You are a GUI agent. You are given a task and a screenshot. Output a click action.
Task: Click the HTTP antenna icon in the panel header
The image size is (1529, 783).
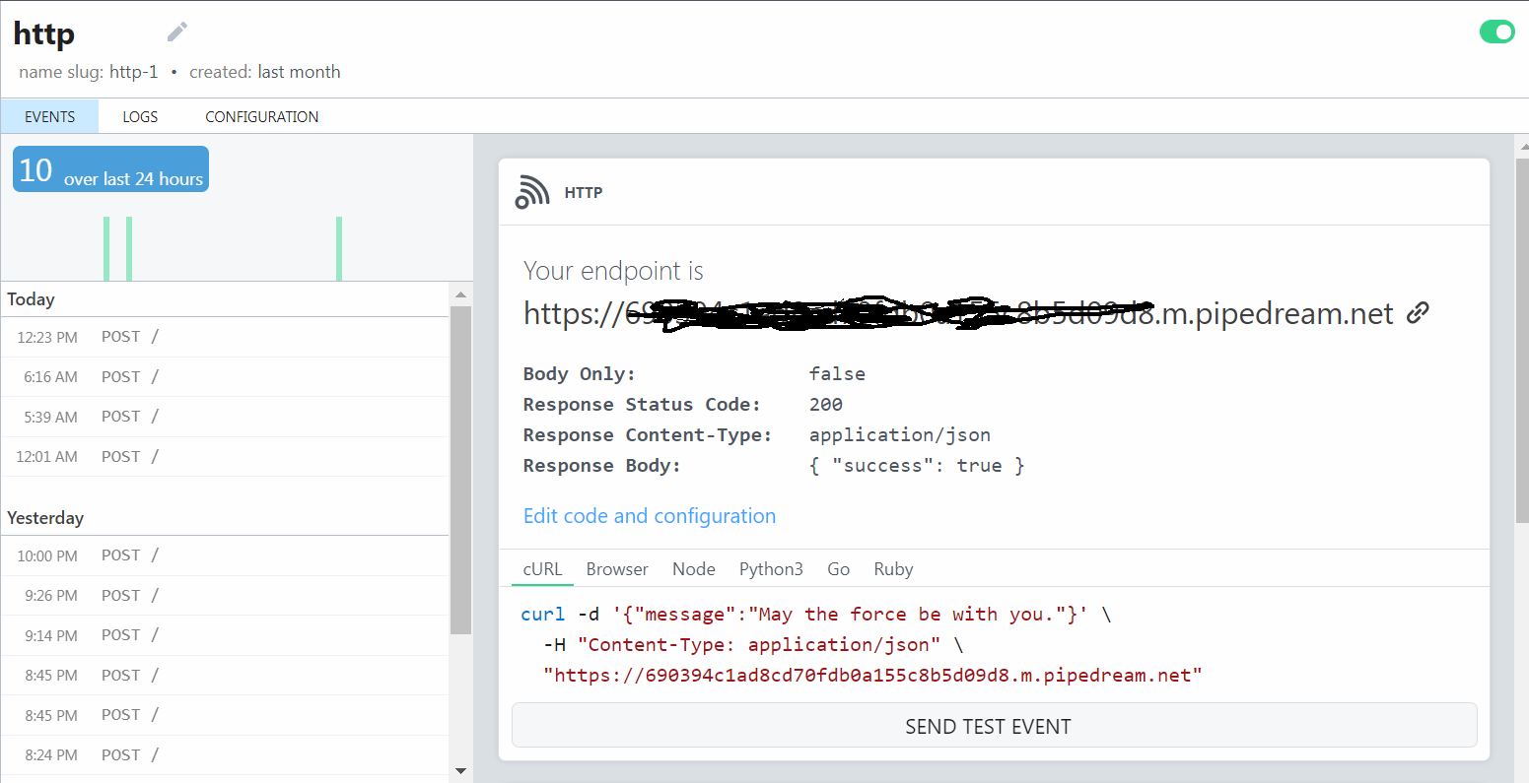point(531,192)
